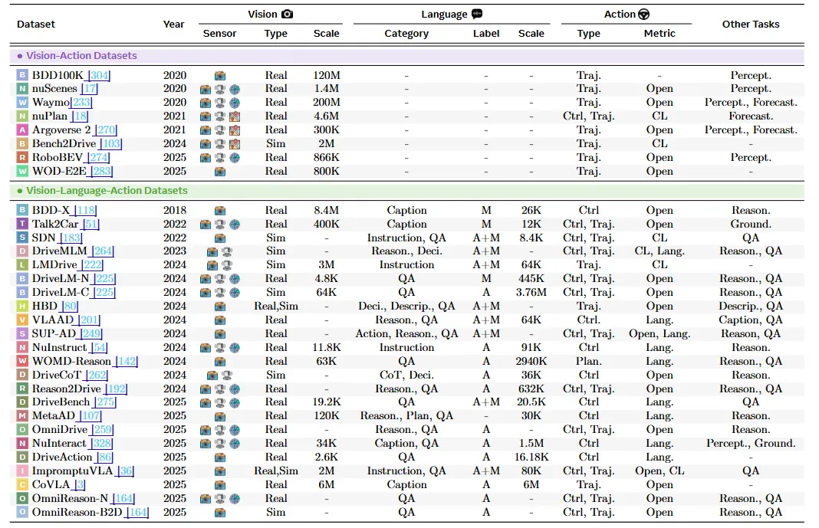This screenshot has height=528, width=819.
Task: Click the B badge next to BDD-X
Action: (x=22, y=210)
